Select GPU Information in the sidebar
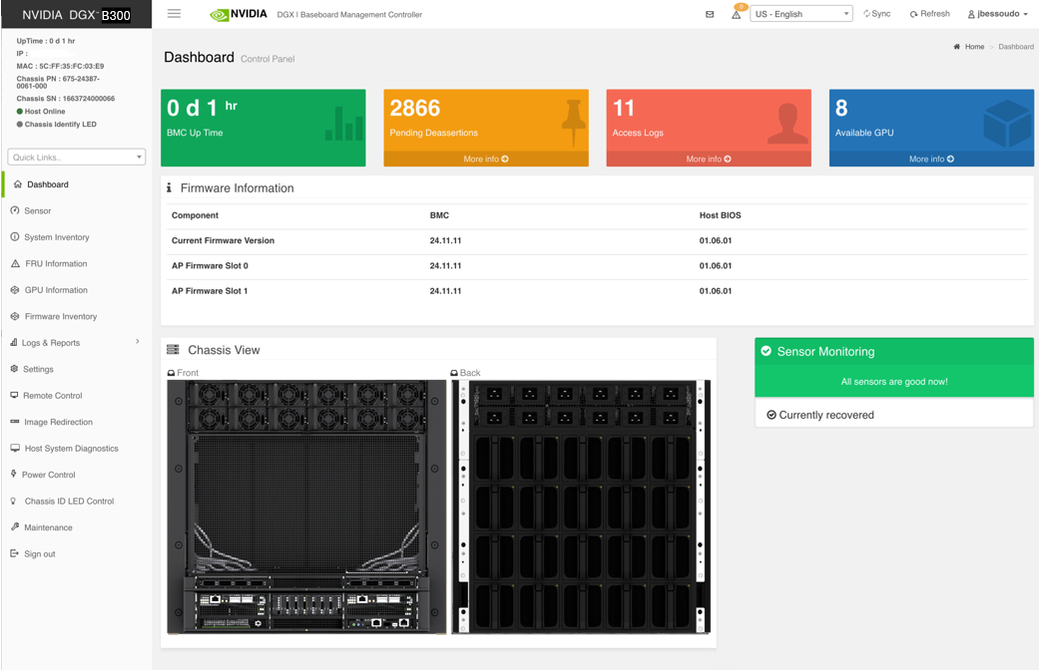 (x=55, y=289)
